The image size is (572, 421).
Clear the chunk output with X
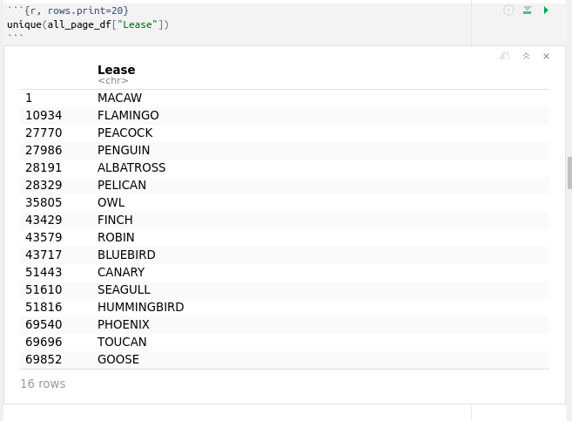click(547, 57)
